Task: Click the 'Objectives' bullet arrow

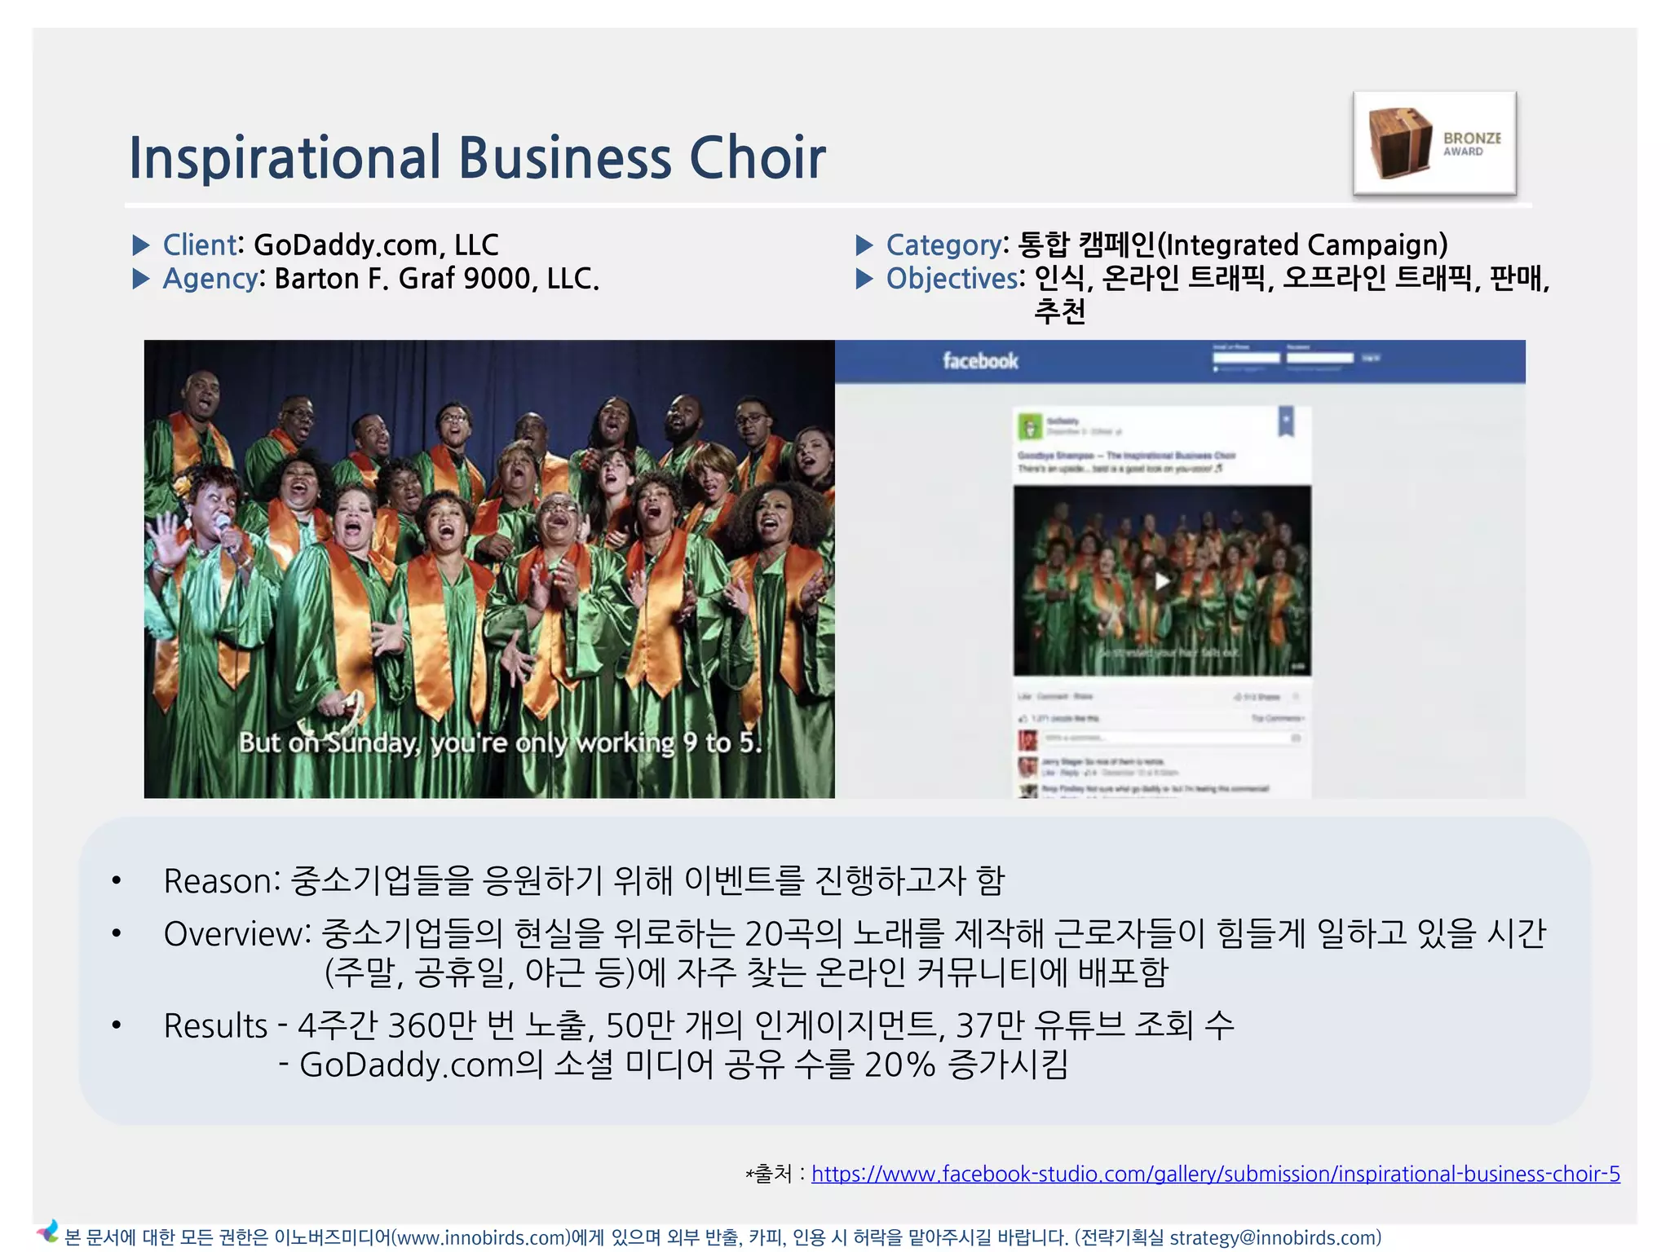Action: point(864,280)
